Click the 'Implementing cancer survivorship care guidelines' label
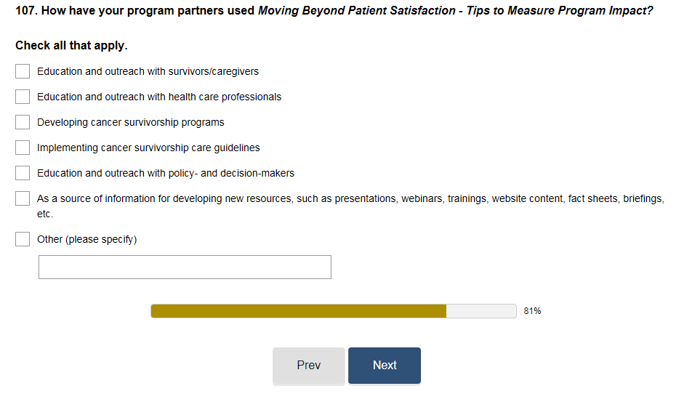 point(148,148)
